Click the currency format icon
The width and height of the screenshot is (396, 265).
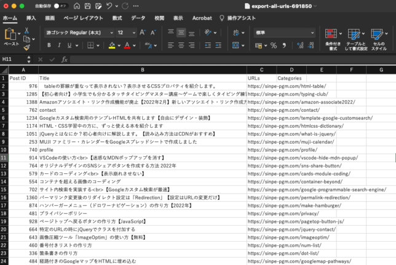tap(258, 45)
